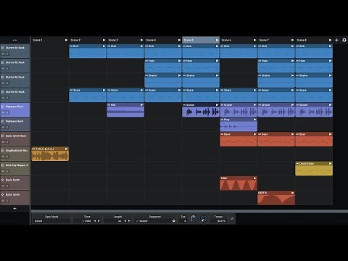Open launcher settings gear at top right

pyautogui.click(x=344, y=40)
